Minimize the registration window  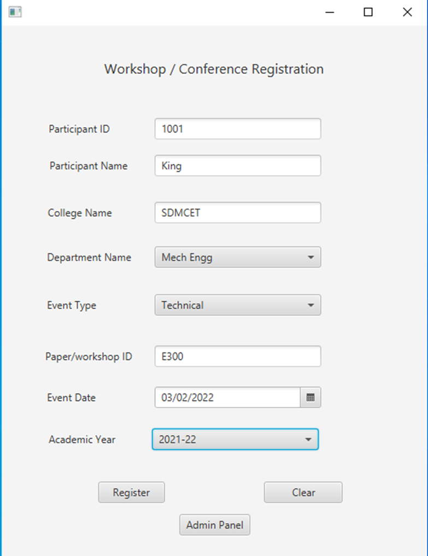[x=329, y=11]
